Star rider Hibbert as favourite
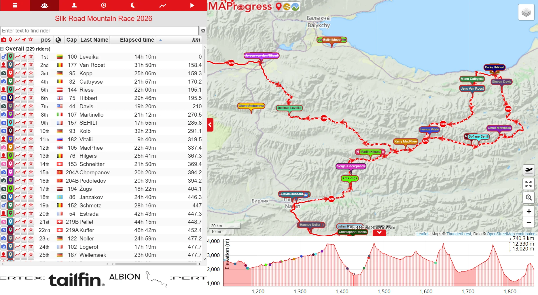The height and width of the screenshot is (295, 538). pyautogui.click(x=31, y=98)
